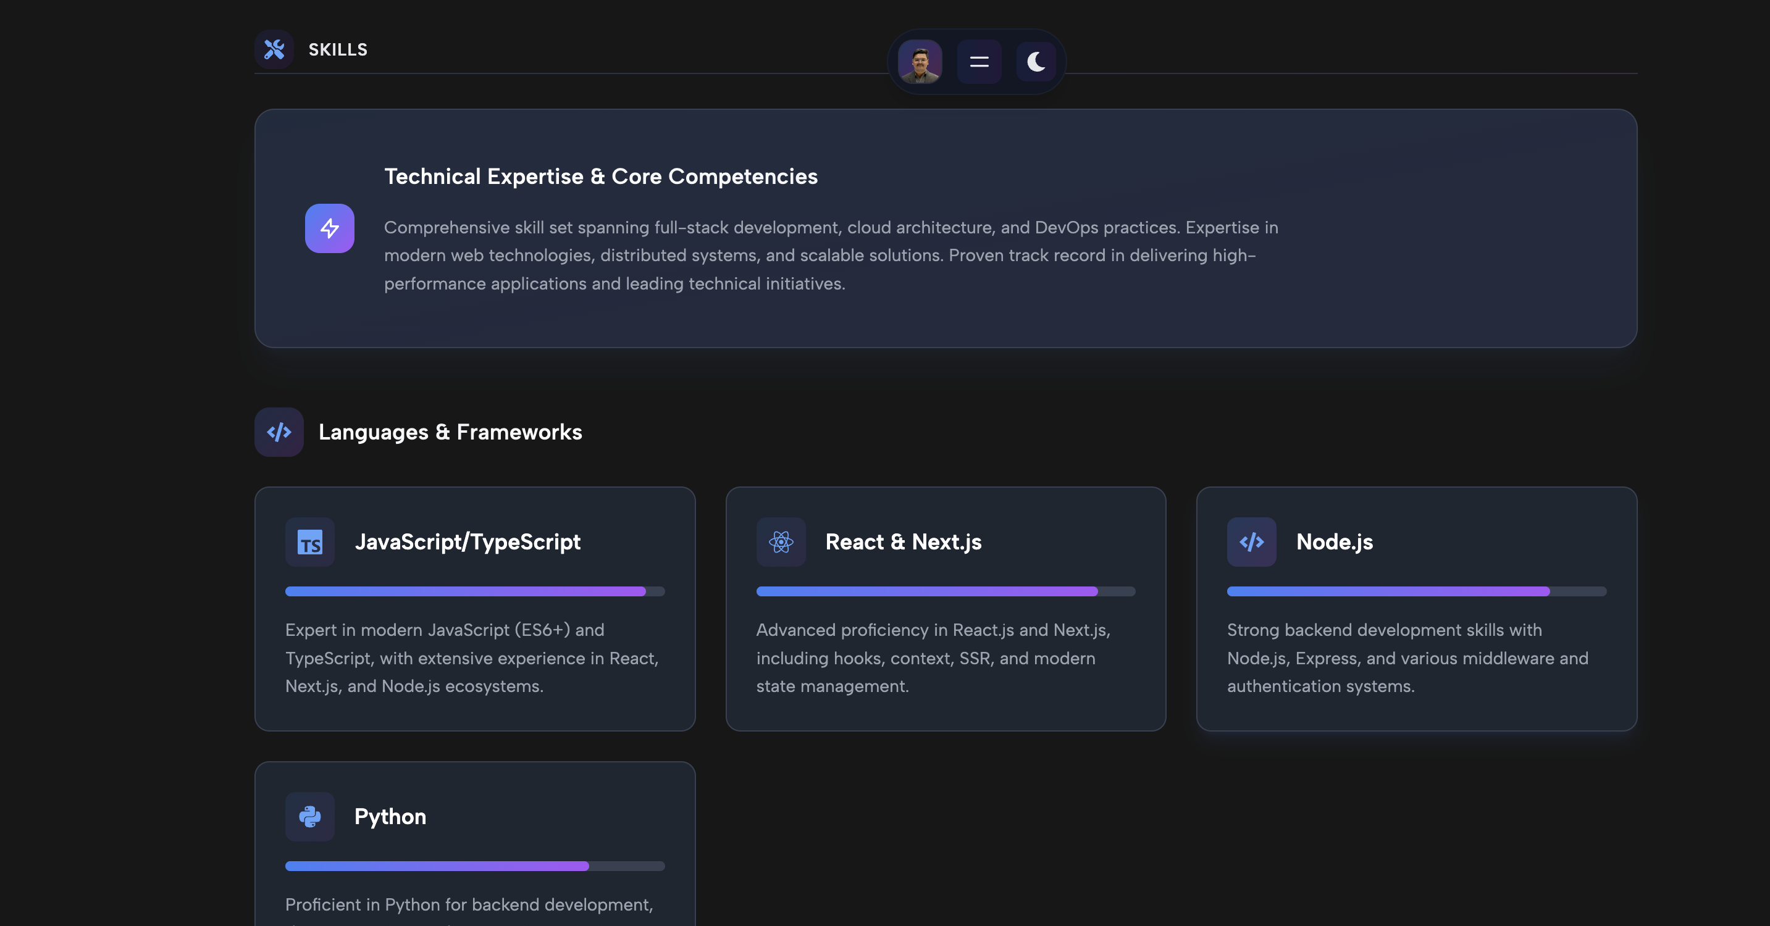Select the JavaScript/TypeScript card title
Viewport: 1770px width, 926px height.
468,542
